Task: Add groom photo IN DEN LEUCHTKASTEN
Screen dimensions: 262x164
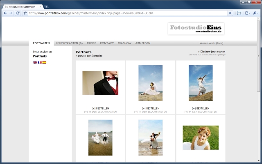Action: coord(100,112)
